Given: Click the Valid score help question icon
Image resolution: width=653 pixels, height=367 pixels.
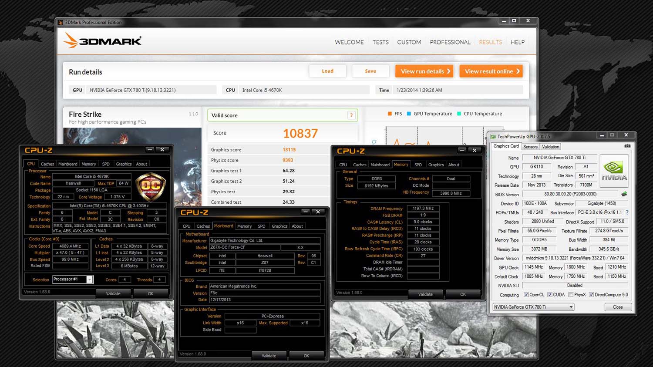Looking at the screenshot, I should tap(351, 115).
